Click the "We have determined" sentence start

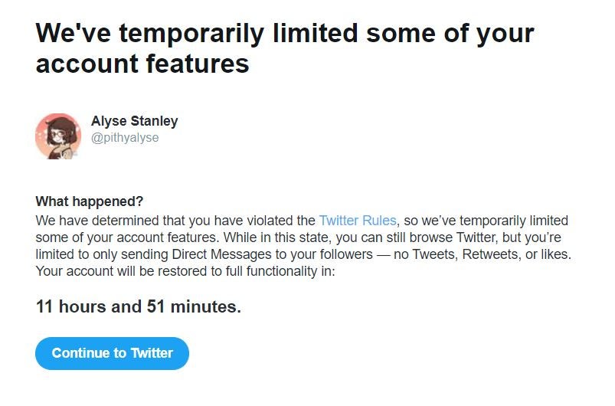pyautogui.click(x=87, y=221)
